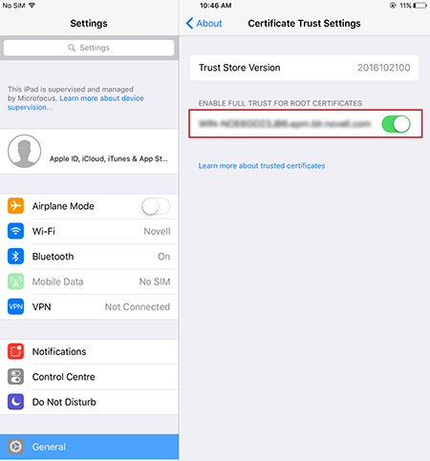This screenshot has height=461, width=430.
Task: Tap the Do Not Disturb moon icon
Action: (x=15, y=402)
